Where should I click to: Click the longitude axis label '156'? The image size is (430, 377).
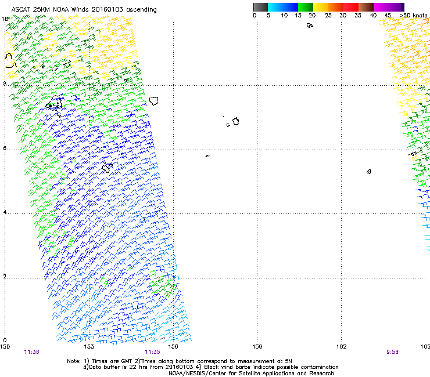click(173, 347)
